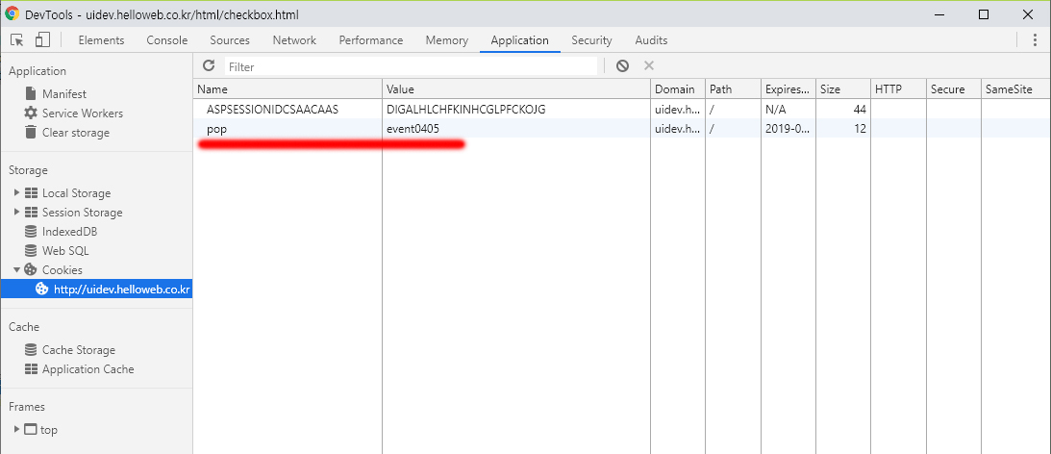Switch to the Console tab
Image resolution: width=1051 pixels, height=454 pixels.
[167, 40]
